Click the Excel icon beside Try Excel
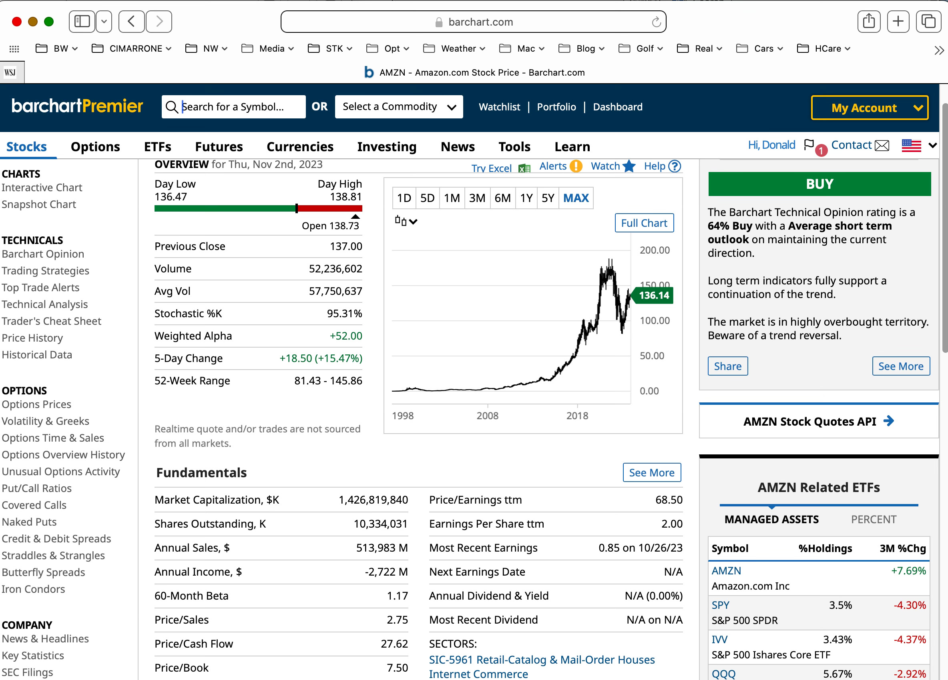 click(x=524, y=168)
